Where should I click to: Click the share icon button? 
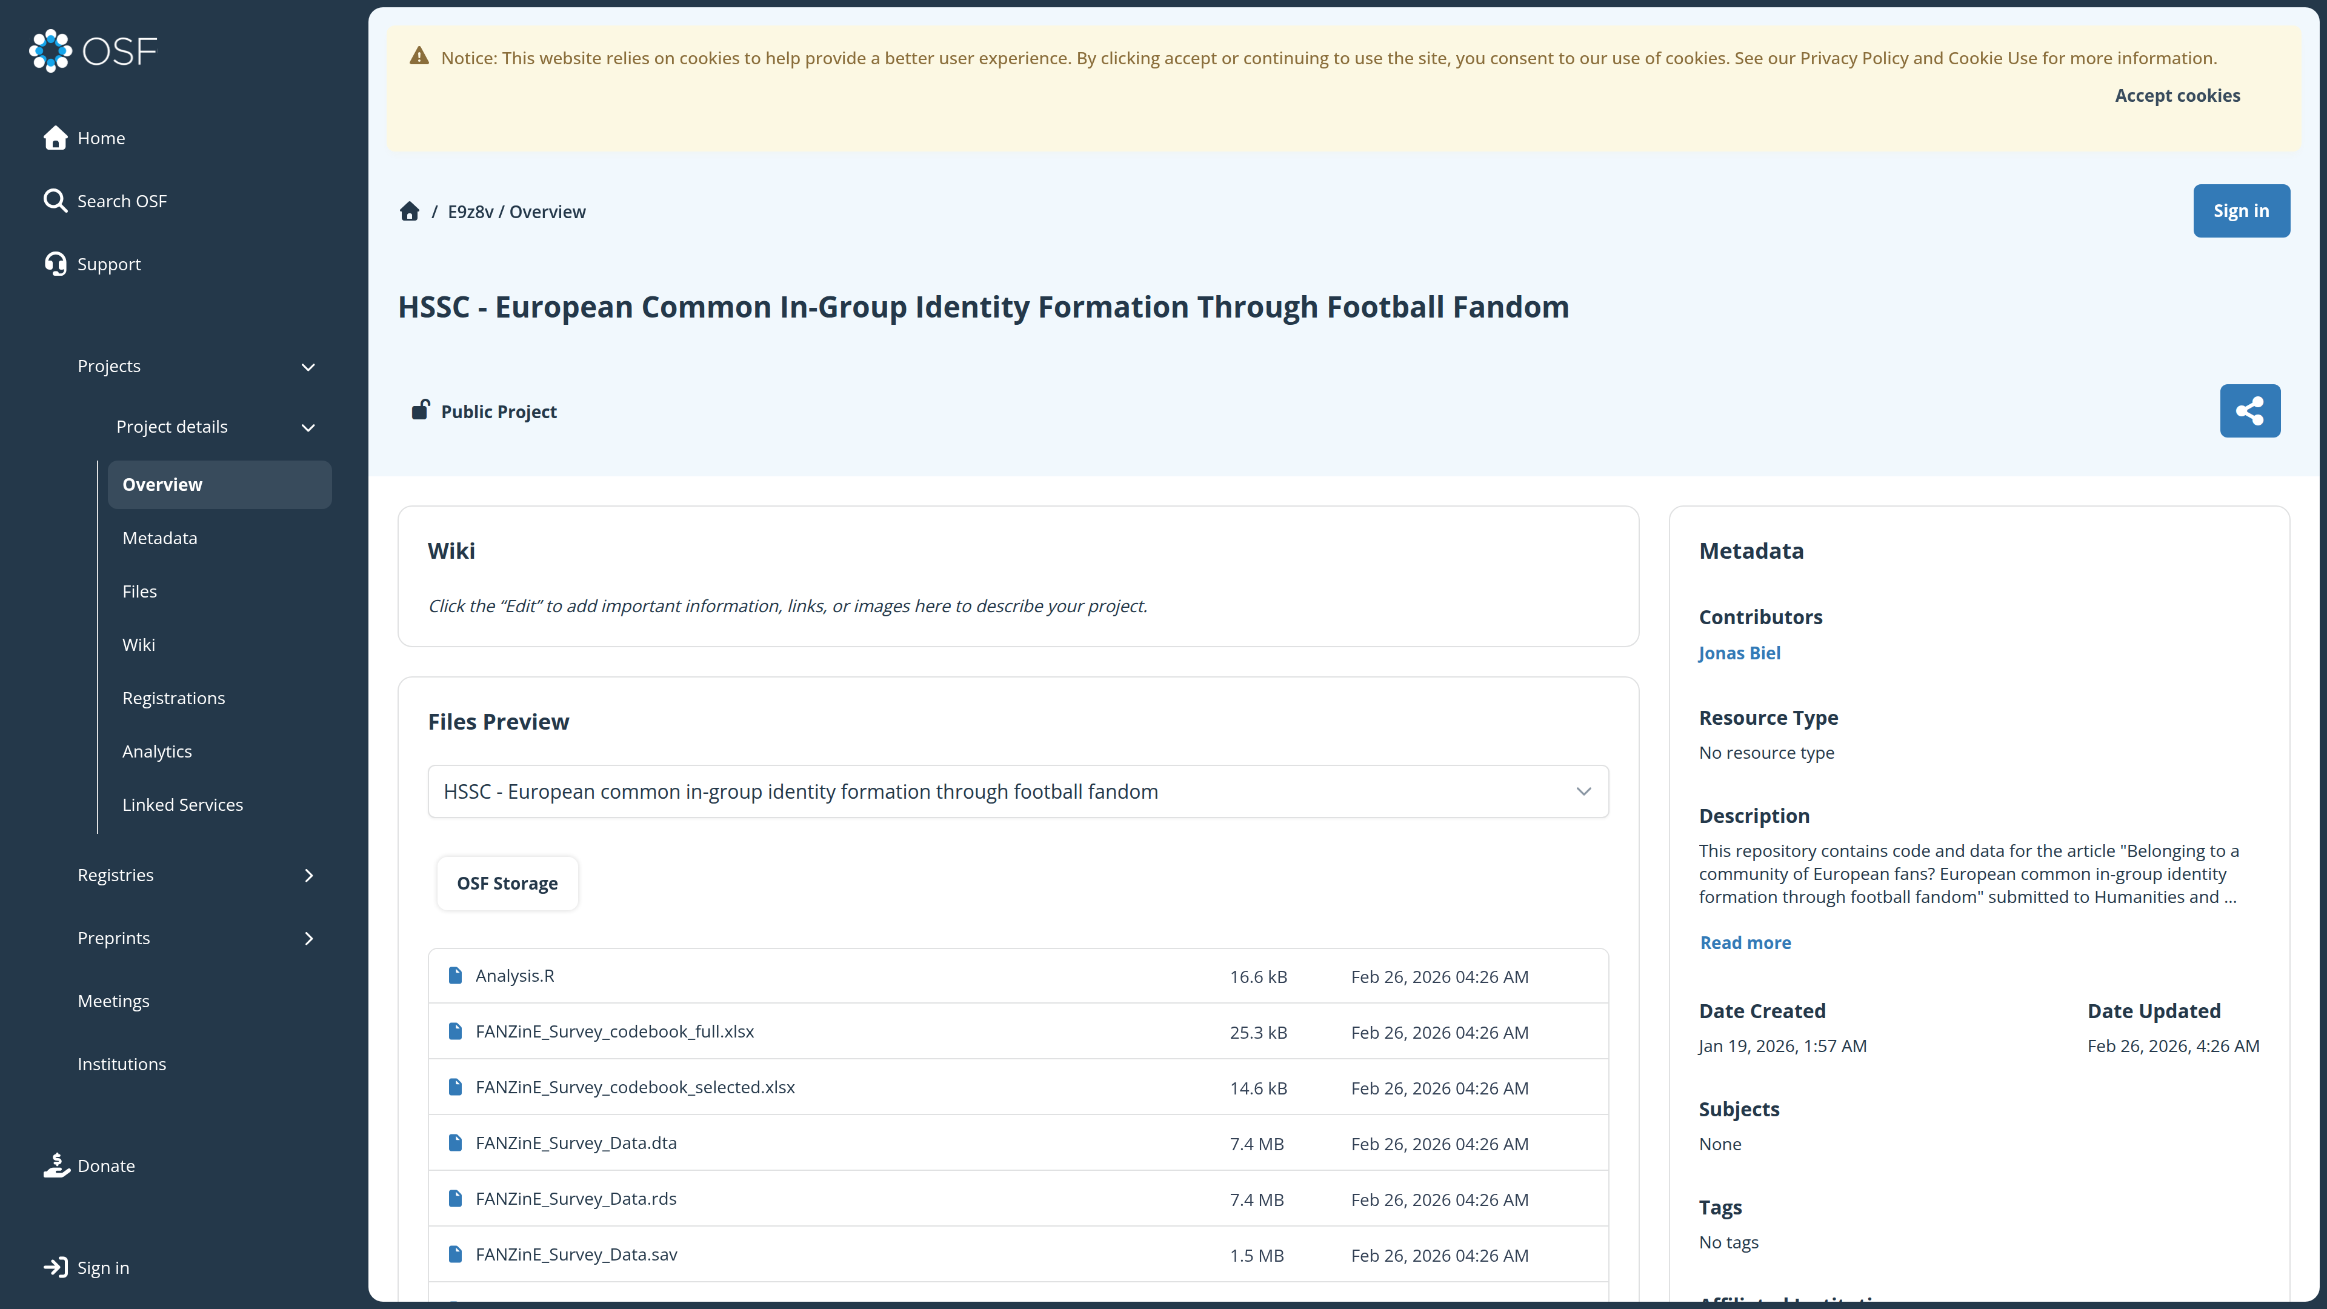point(2249,411)
